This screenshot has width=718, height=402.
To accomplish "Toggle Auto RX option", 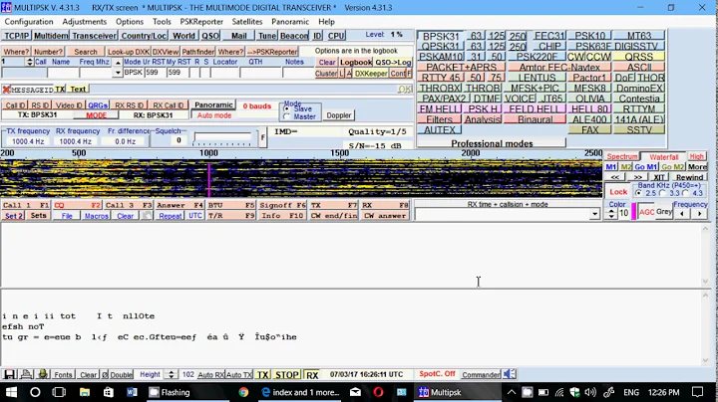I will [x=210, y=374].
